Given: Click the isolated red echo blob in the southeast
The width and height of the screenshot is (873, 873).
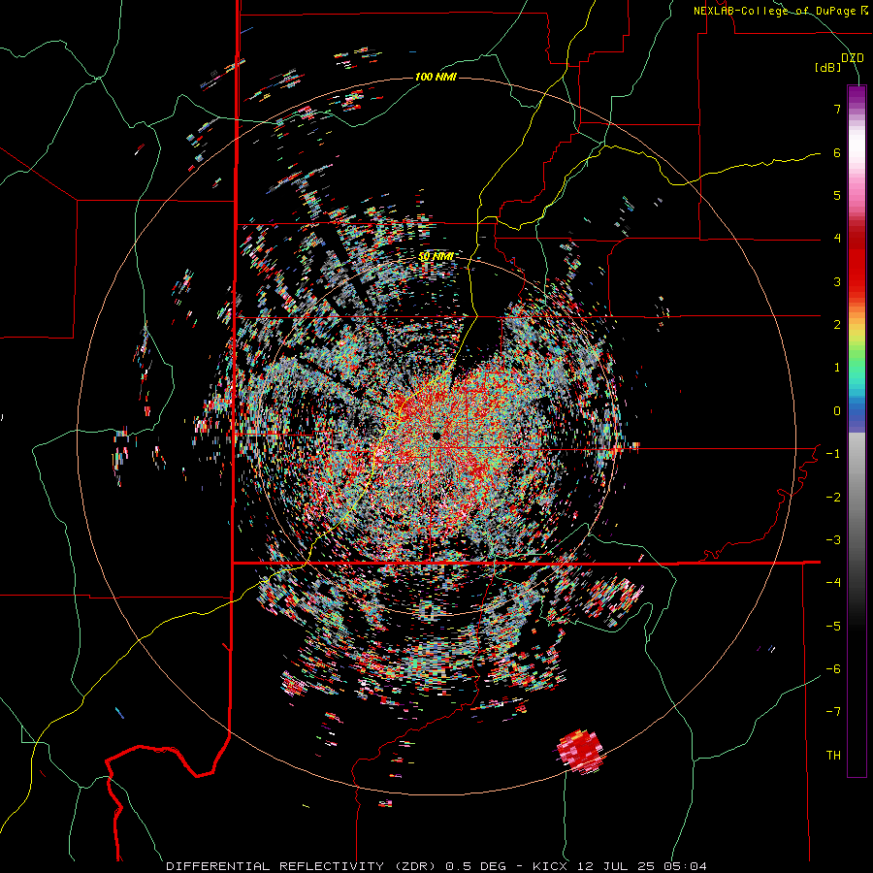Looking at the screenshot, I should click(x=581, y=751).
